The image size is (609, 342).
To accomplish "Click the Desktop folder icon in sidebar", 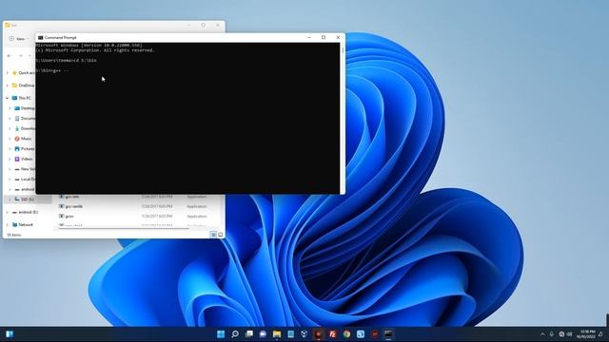I will click(x=17, y=108).
